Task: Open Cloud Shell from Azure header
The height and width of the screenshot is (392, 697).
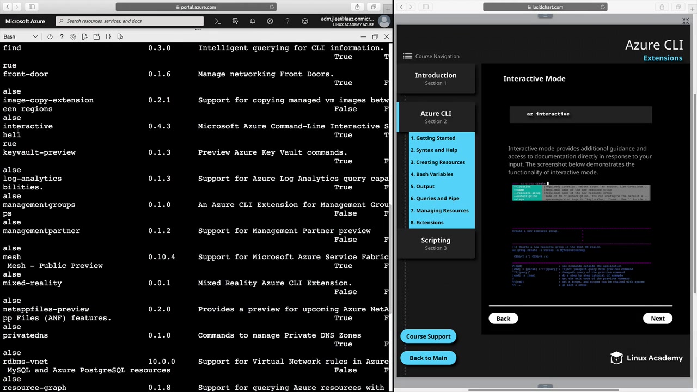Action: point(217,21)
